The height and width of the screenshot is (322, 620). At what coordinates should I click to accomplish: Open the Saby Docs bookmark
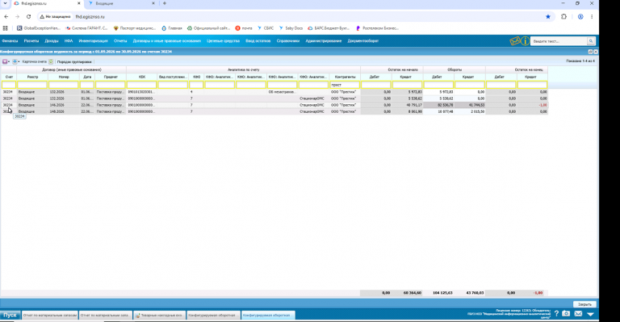click(x=291, y=28)
